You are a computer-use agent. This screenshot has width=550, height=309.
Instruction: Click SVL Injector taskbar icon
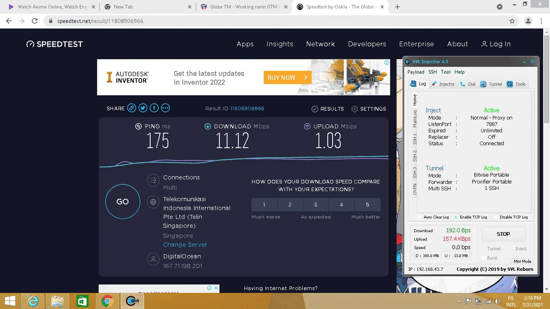coord(132,301)
